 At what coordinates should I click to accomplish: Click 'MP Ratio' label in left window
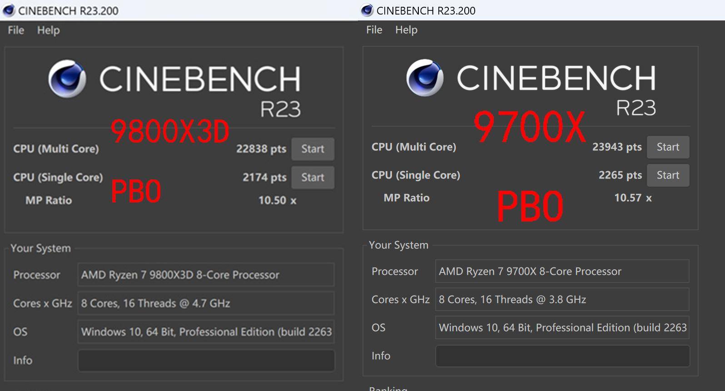coord(49,200)
